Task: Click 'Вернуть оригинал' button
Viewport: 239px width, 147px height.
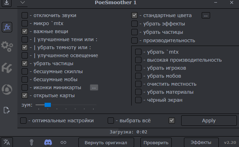Action: [106, 142]
